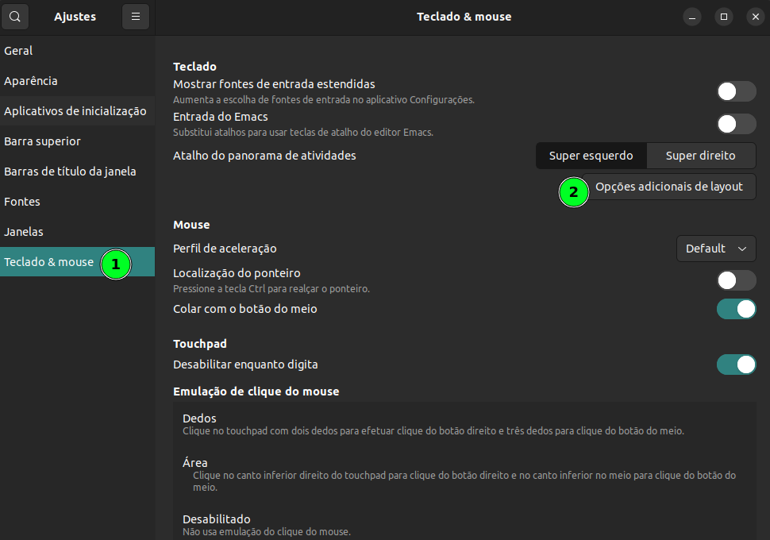Open the 'Default' acceleration profile dropdown
Image resolution: width=770 pixels, height=540 pixels.
point(715,248)
